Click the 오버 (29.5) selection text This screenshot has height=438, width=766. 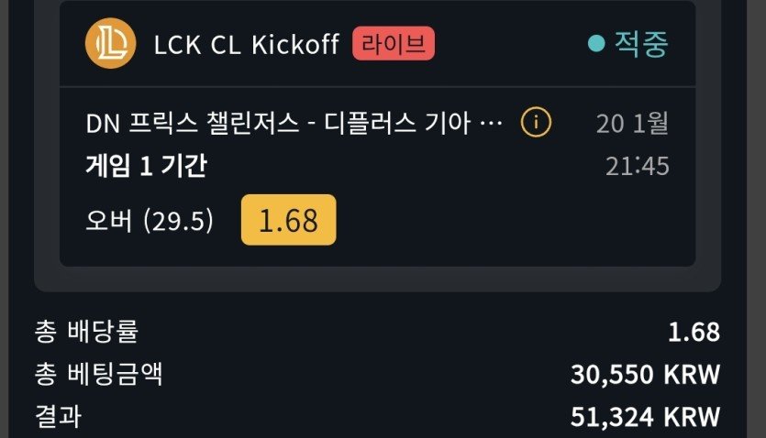click(x=150, y=221)
